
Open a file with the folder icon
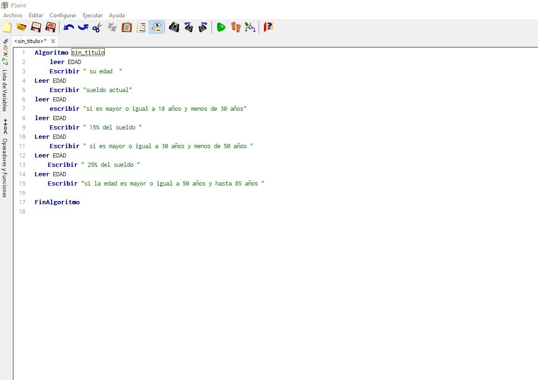click(21, 27)
